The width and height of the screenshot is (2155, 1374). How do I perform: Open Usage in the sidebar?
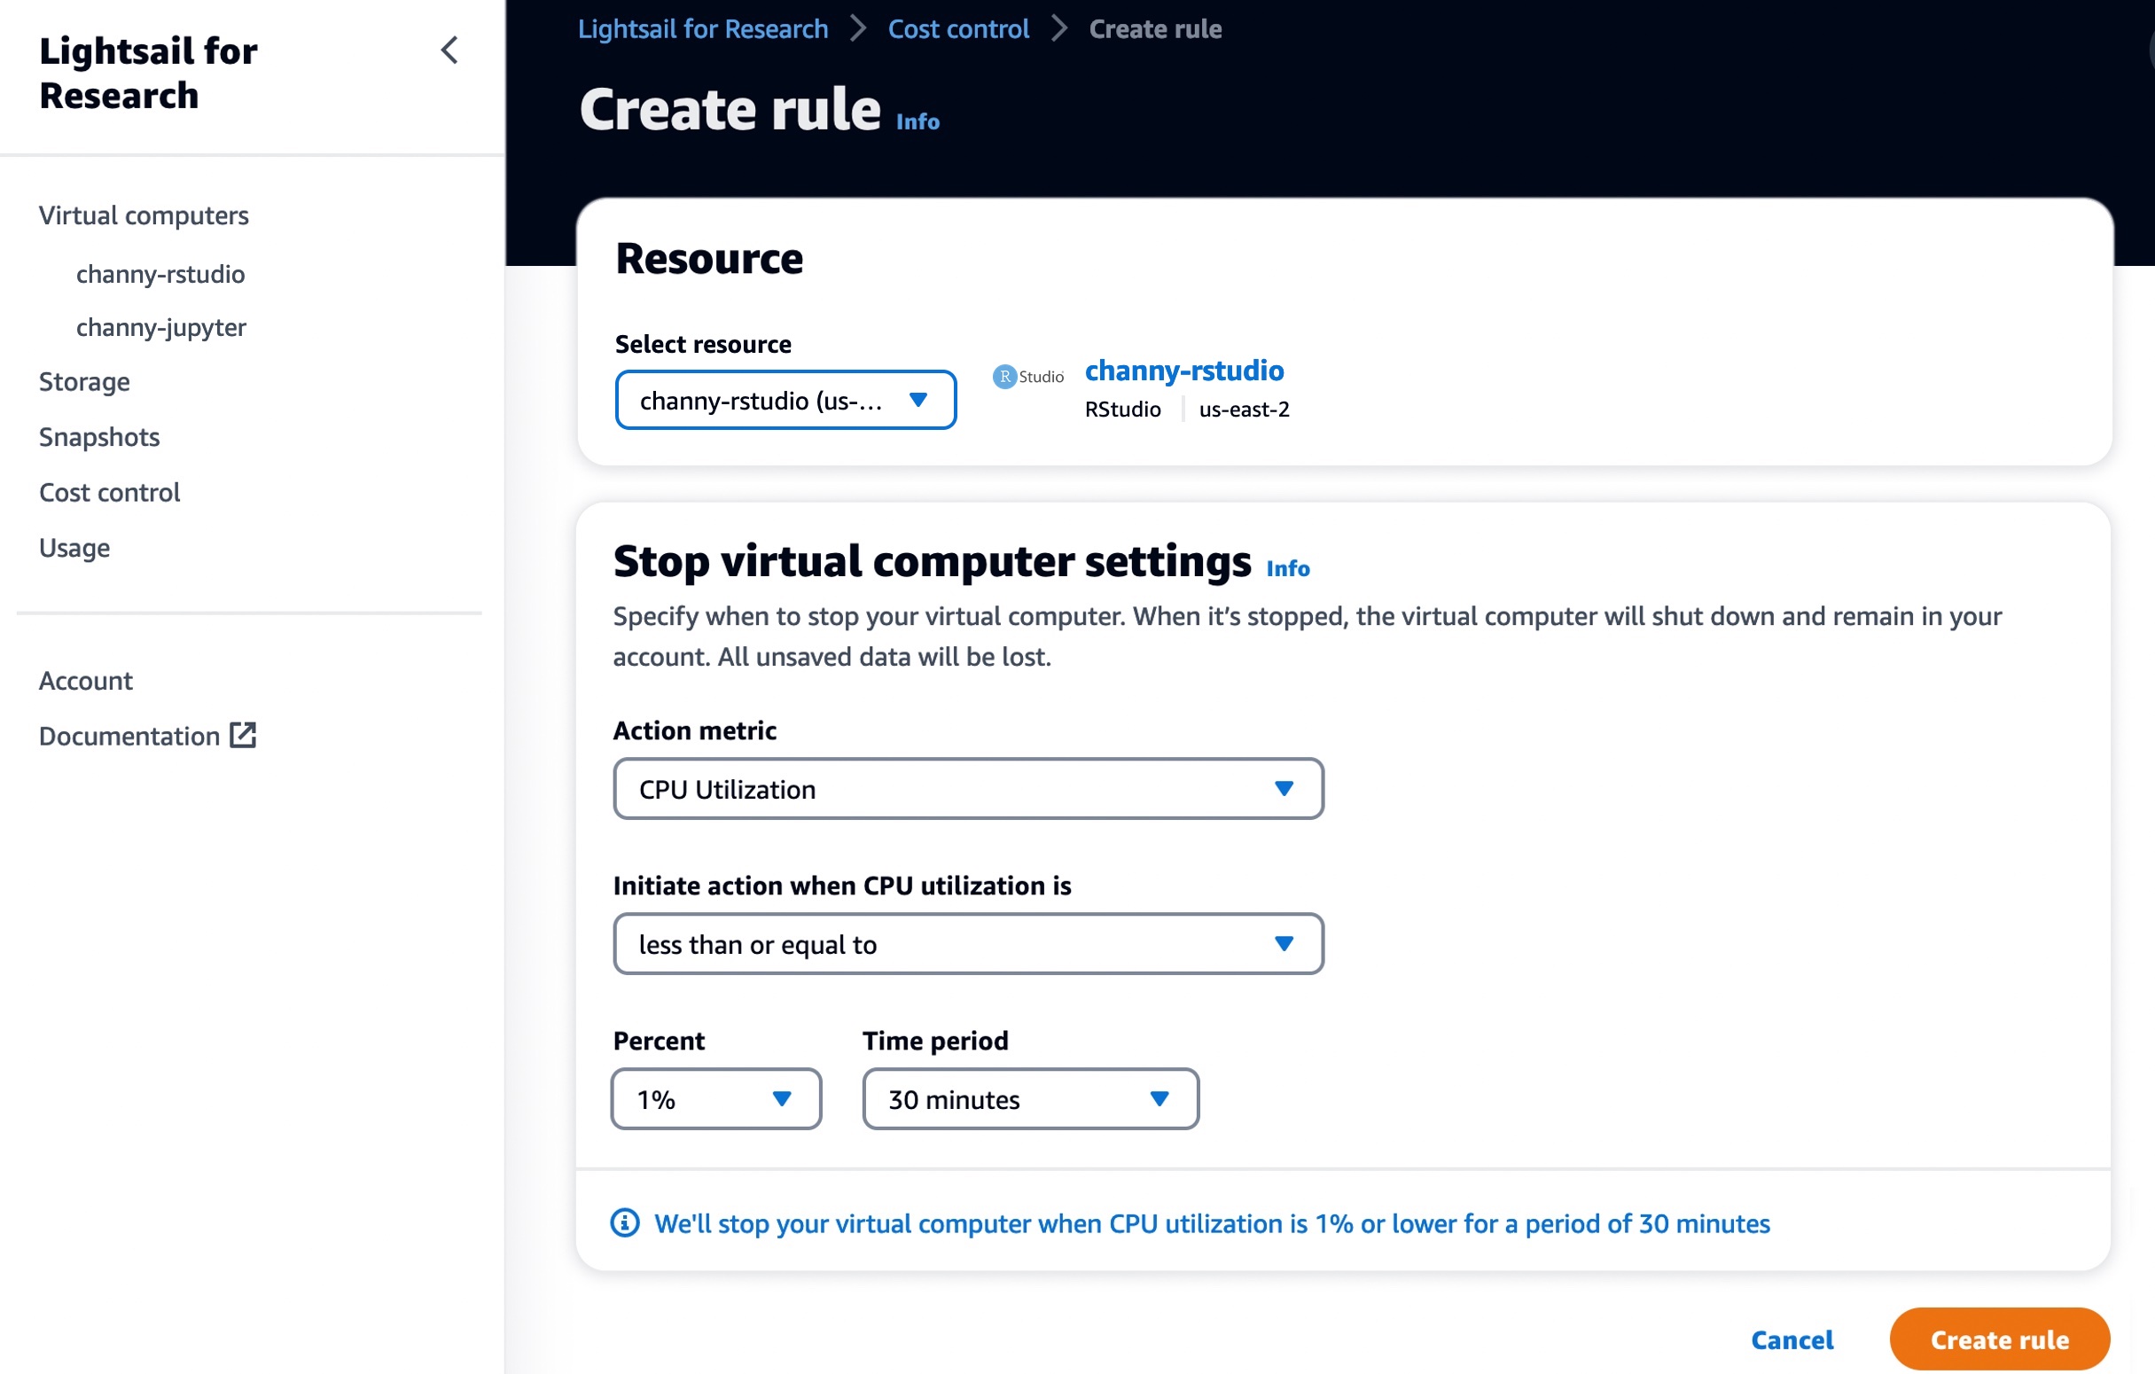click(x=74, y=548)
